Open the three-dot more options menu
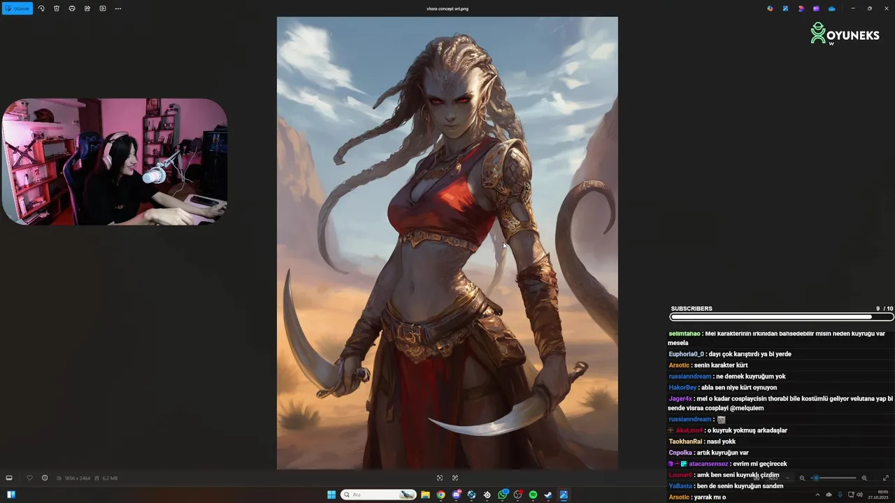The height and width of the screenshot is (503, 895). (x=118, y=8)
